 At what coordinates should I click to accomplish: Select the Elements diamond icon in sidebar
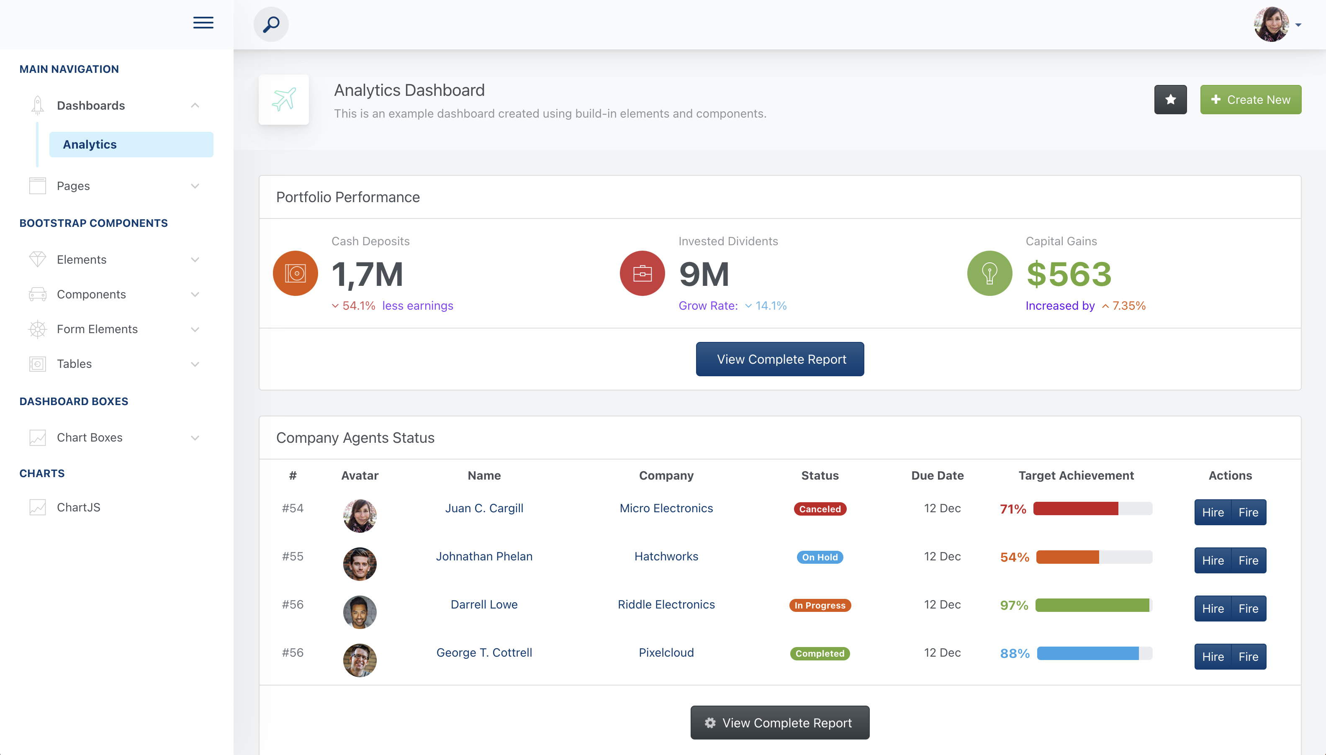coord(37,259)
